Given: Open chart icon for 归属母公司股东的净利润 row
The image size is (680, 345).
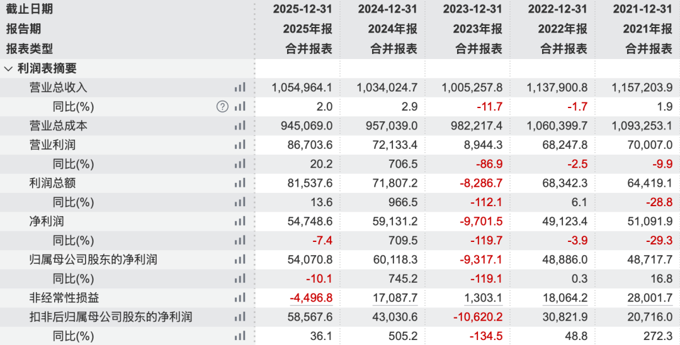Looking at the screenshot, I should [240, 260].
